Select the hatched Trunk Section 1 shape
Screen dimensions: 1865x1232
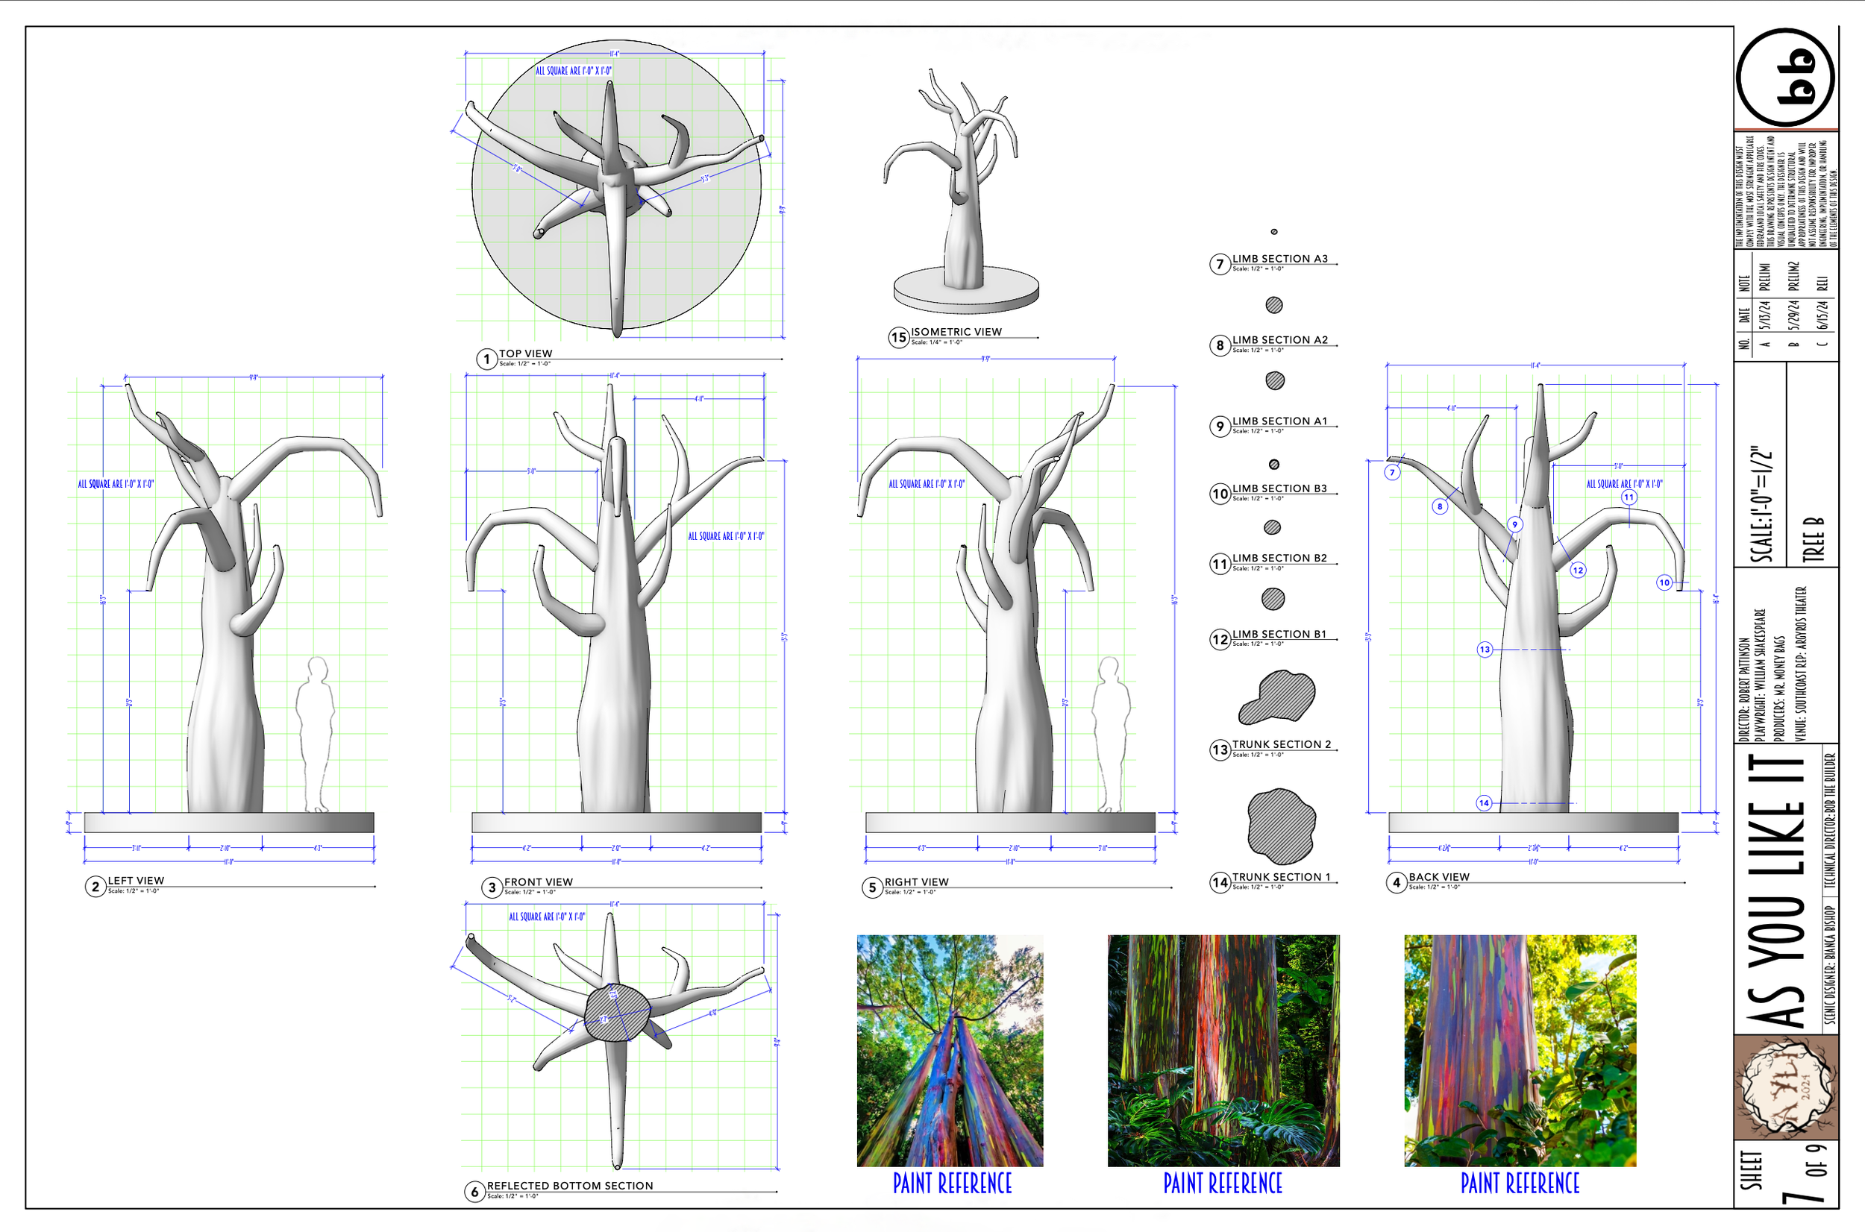1281,826
